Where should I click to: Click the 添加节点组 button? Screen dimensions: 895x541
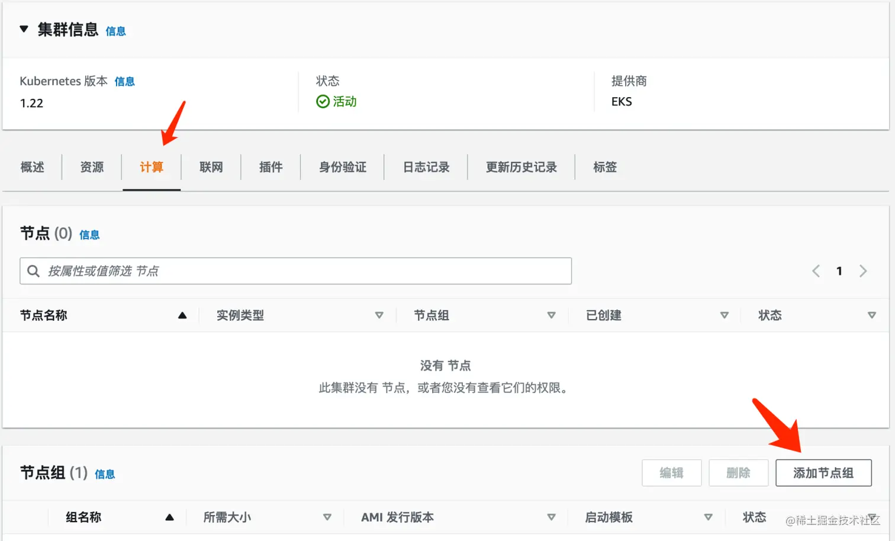tap(823, 472)
